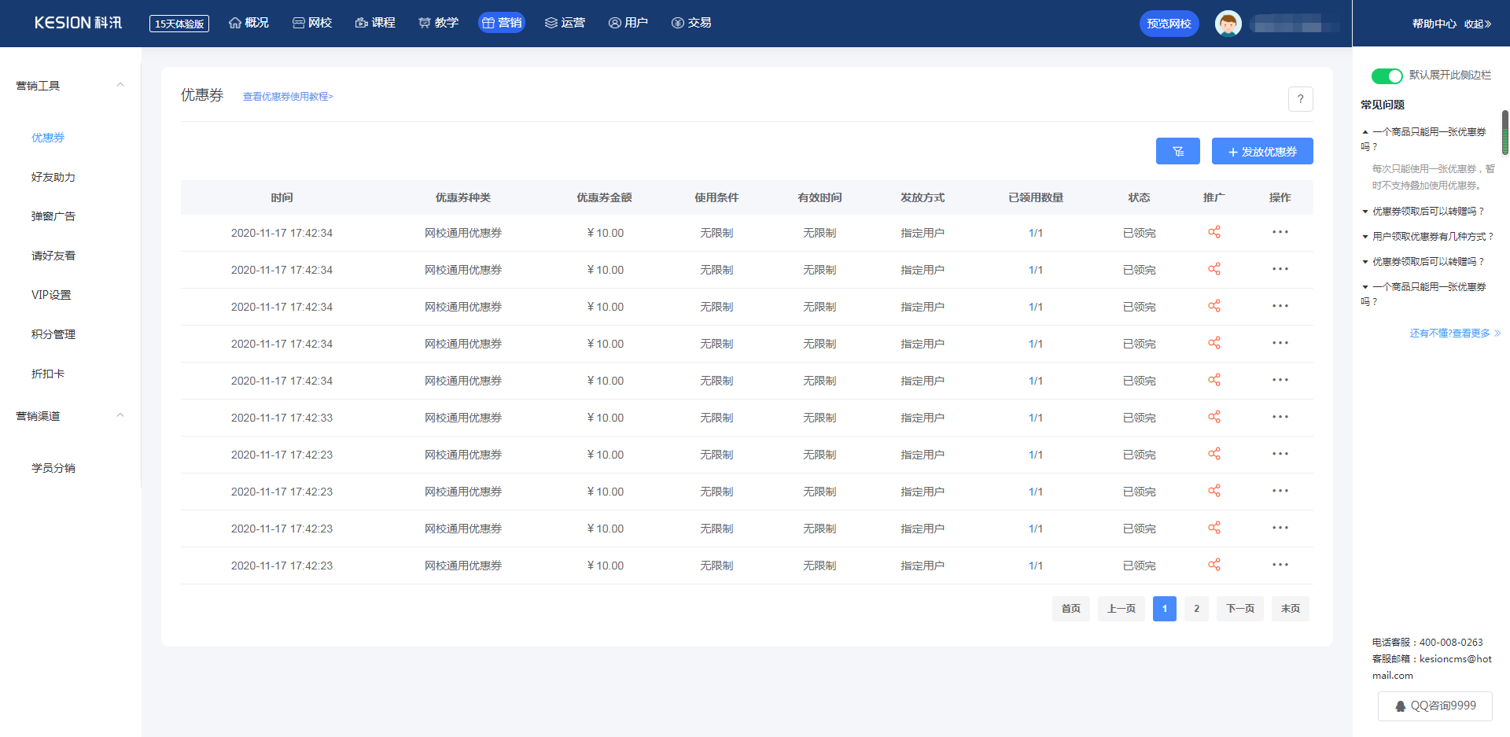1510x737 pixels.
Task: Click the question mark help icon
Action: point(1300,99)
